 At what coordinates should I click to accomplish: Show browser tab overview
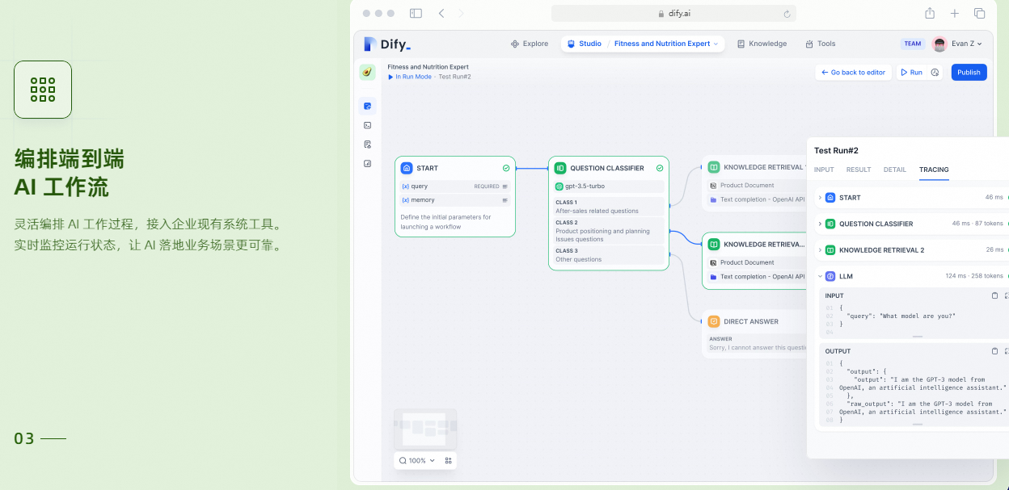(979, 14)
